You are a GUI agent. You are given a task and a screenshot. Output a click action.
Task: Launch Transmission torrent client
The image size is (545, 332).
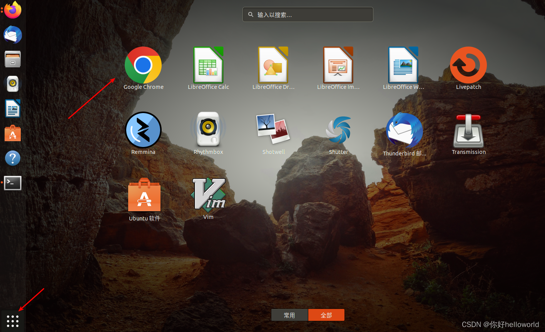tap(468, 131)
